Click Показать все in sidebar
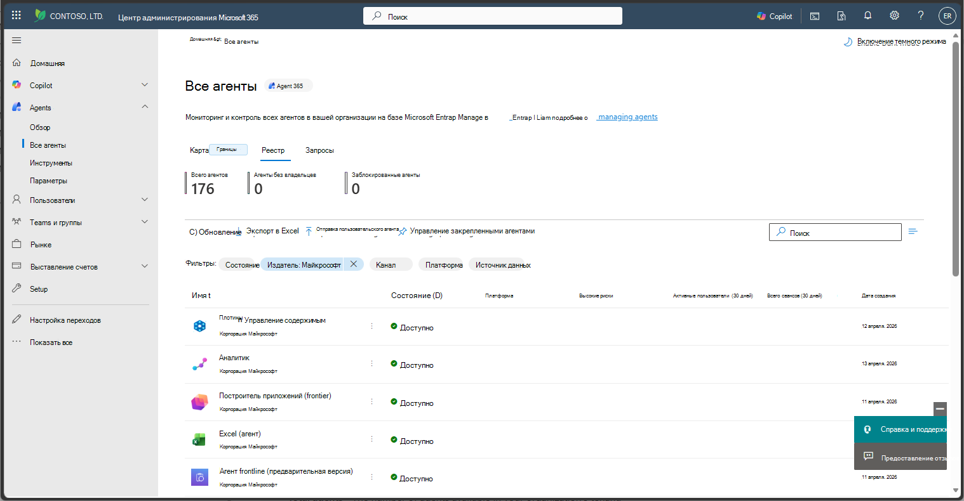This screenshot has width=964, height=501. (51, 342)
